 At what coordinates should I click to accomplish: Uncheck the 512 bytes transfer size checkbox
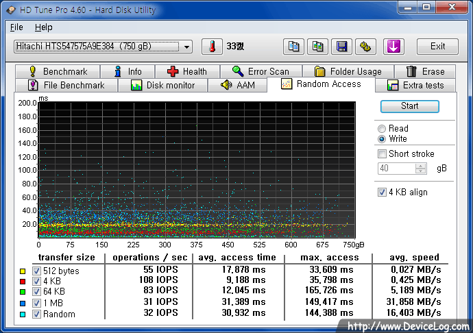click(x=37, y=271)
